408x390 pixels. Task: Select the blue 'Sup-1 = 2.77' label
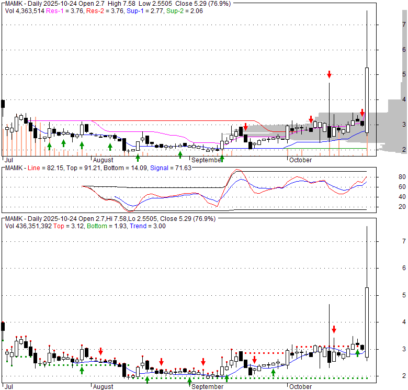[145, 11]
